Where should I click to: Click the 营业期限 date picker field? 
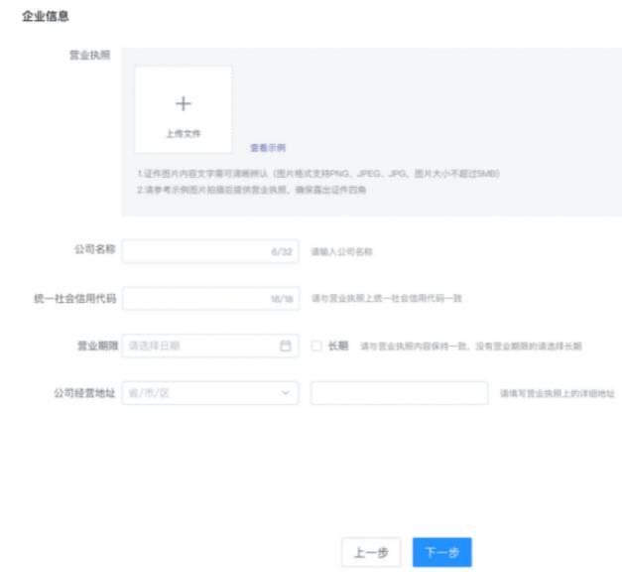tap(198, 346)
